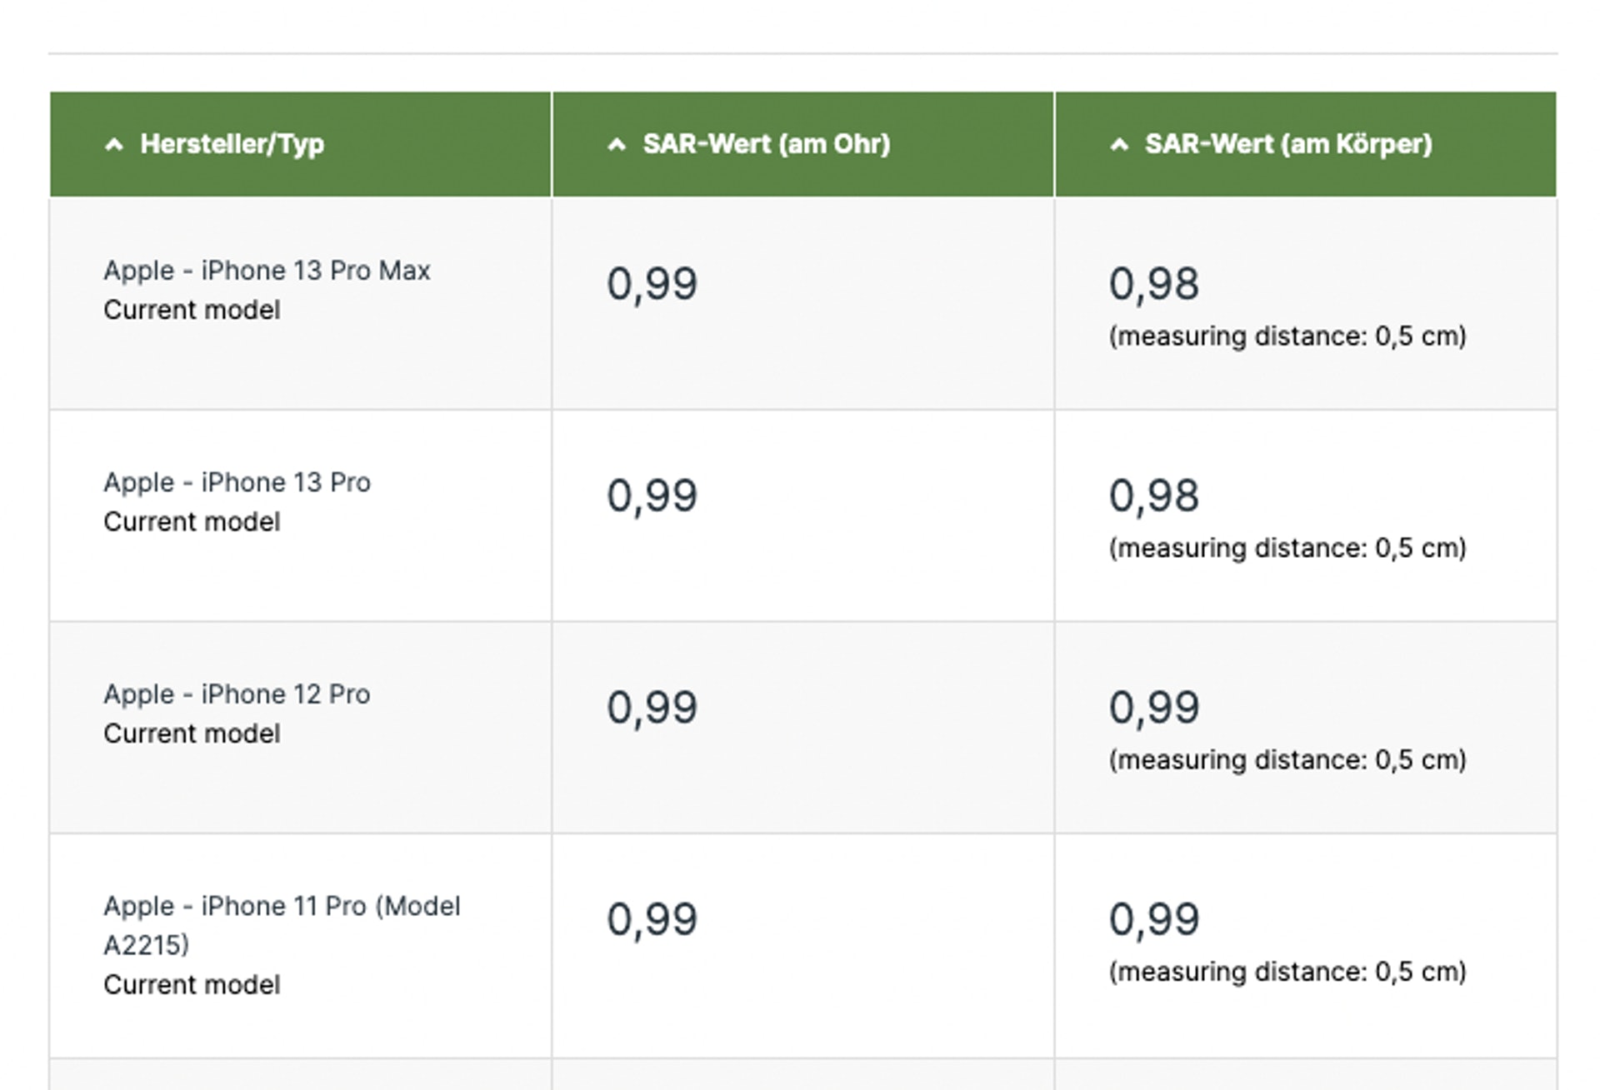
Task: Sort table by Hersteller/Typ header
Action: coord(232,144)
